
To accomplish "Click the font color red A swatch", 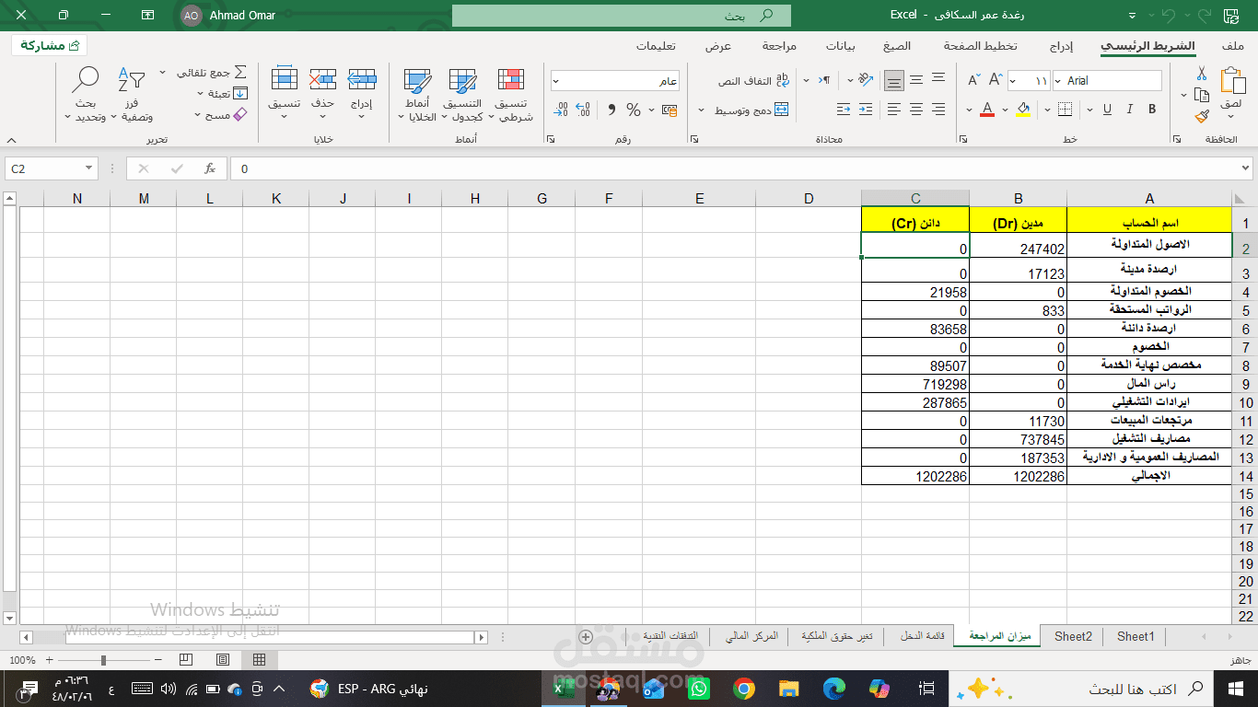I will coord(987,110).
